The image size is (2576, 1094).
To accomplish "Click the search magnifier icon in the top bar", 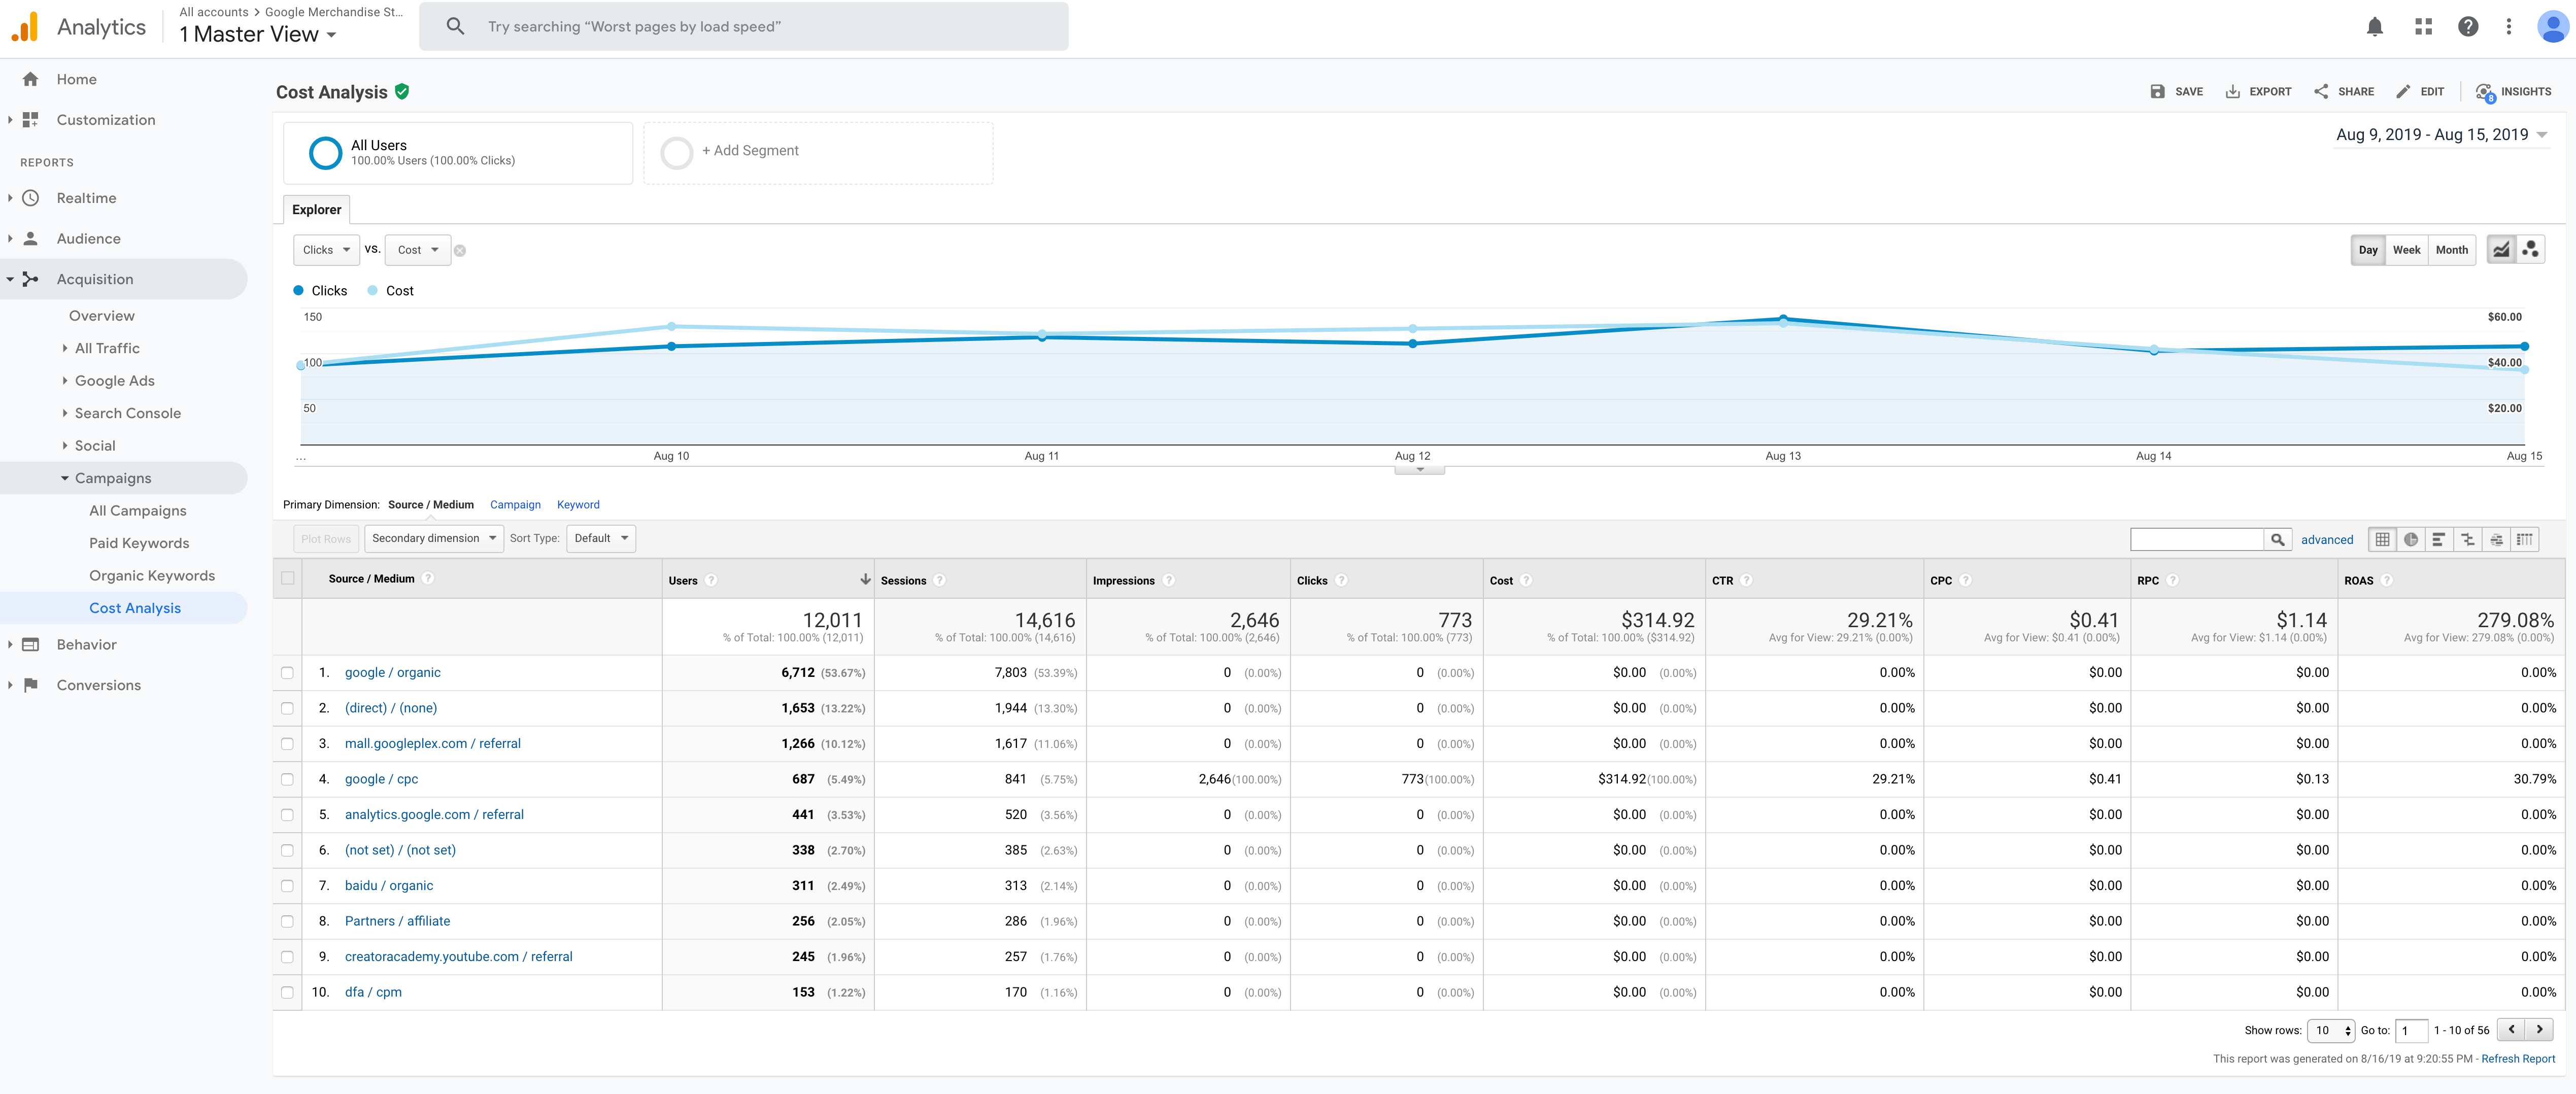I will pyautogui.click(x=455, y=26).
